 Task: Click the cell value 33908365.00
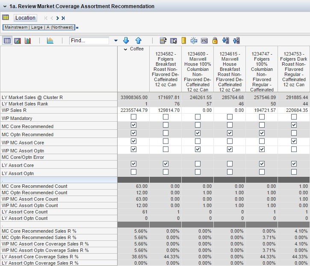pyautogui.click(x=134, y=97)
